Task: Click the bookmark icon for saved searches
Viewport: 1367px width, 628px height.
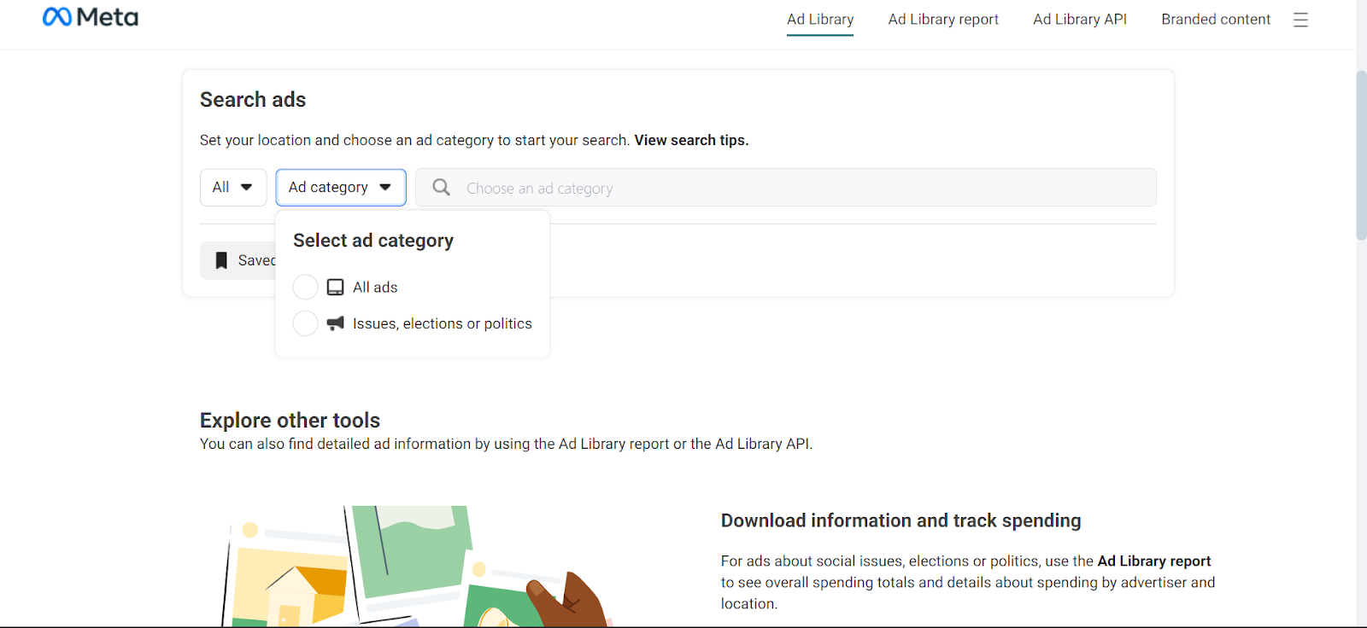Action: [221, 260]
